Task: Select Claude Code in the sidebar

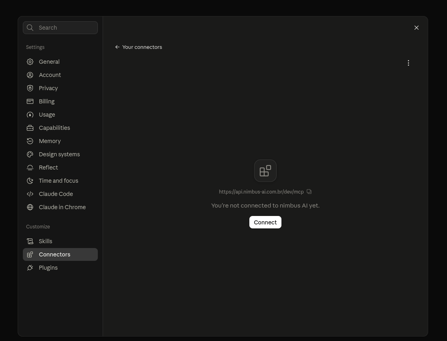Action: [x=60, y=194]
